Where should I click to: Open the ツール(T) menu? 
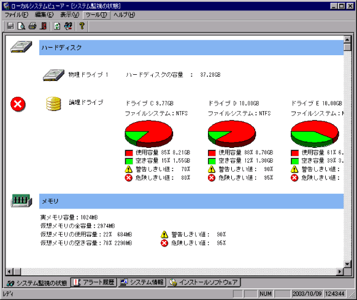pyautogui.click(x=96, y=15)
